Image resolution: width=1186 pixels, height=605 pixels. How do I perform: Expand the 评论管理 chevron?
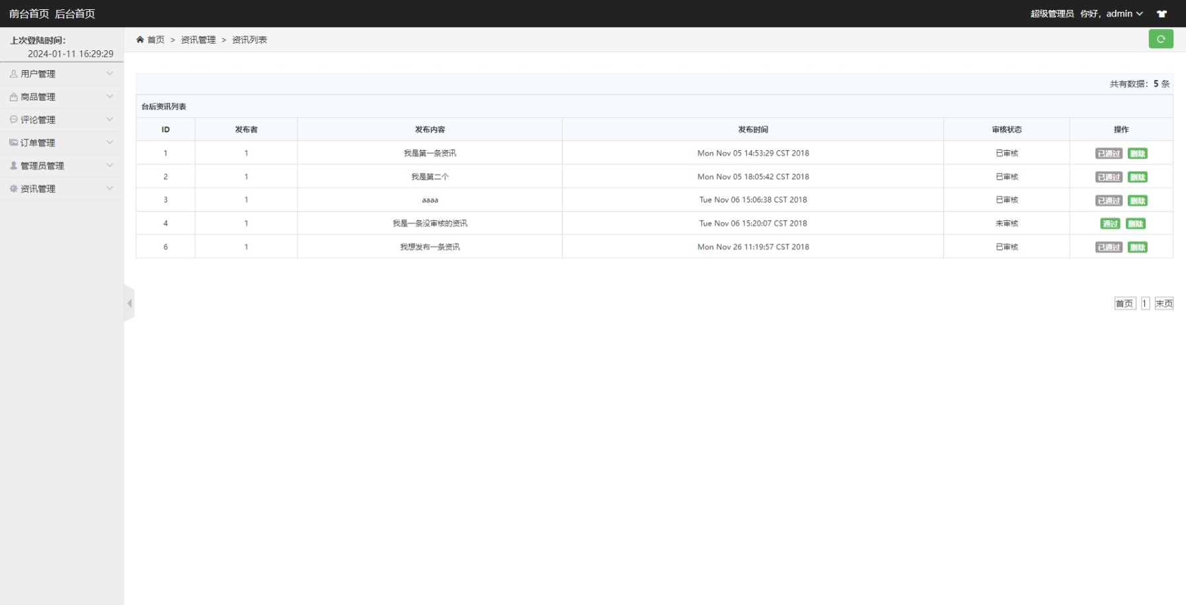tap(110, 120)
